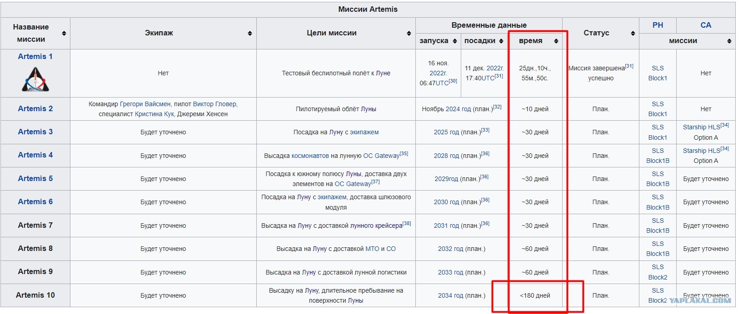Open footnote [35] in Artemis 4 goals

404,153
